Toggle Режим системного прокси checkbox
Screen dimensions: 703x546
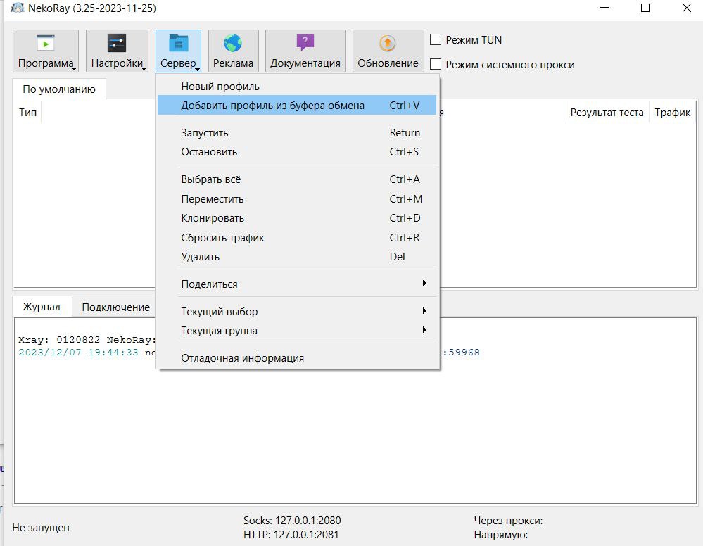click(x=436, y=65)
